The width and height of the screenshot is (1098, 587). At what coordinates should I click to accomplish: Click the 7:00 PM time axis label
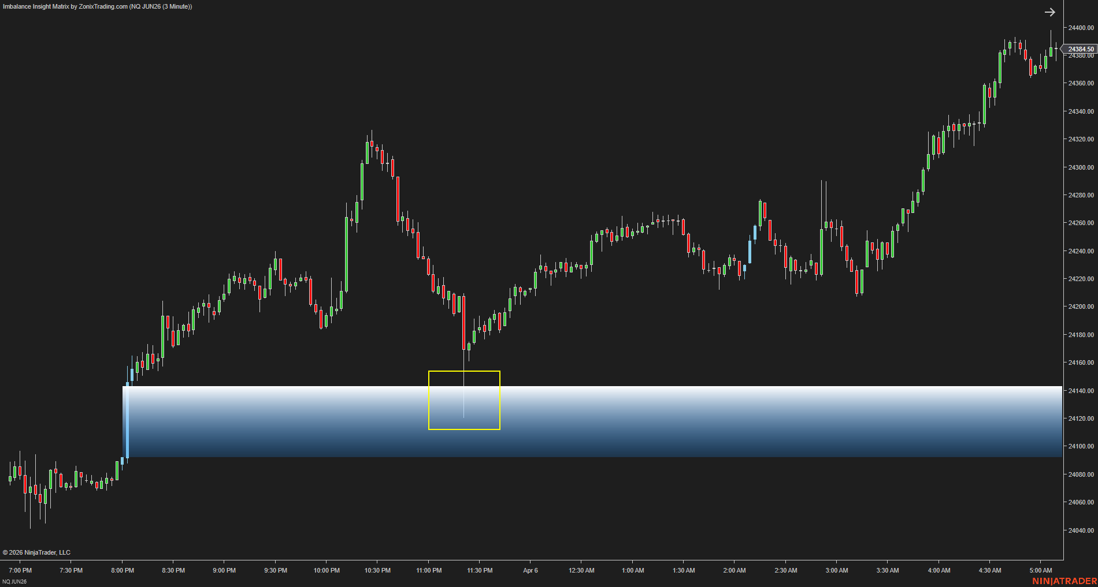pos(20,570)
